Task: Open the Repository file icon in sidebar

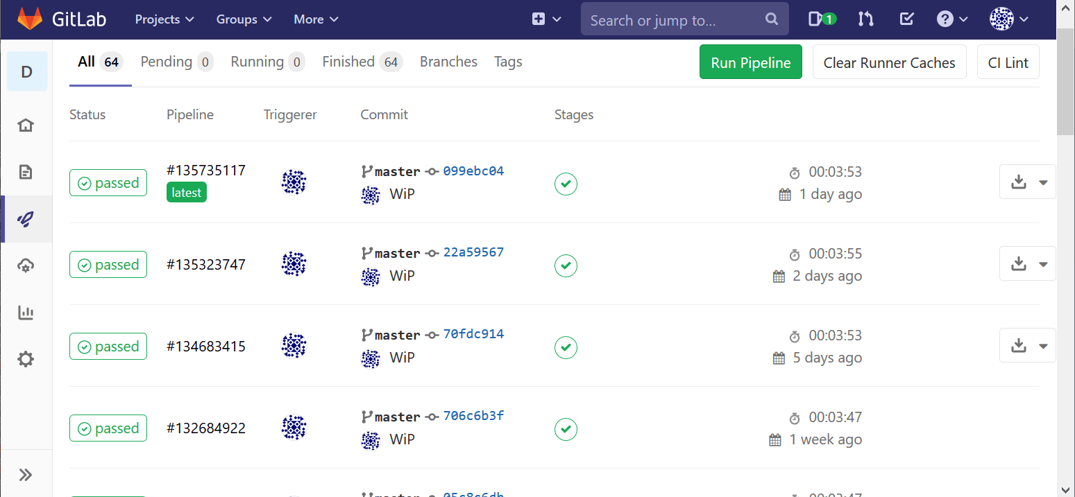Action: (x=26, y=173)
